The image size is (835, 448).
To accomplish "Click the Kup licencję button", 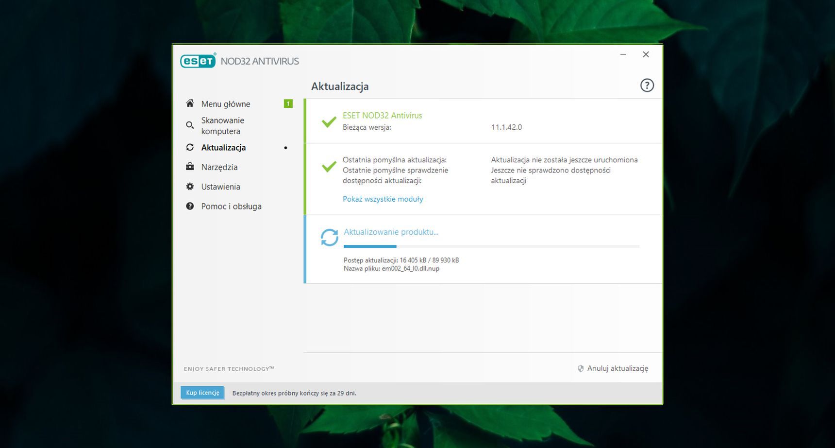I will point(202,392).
